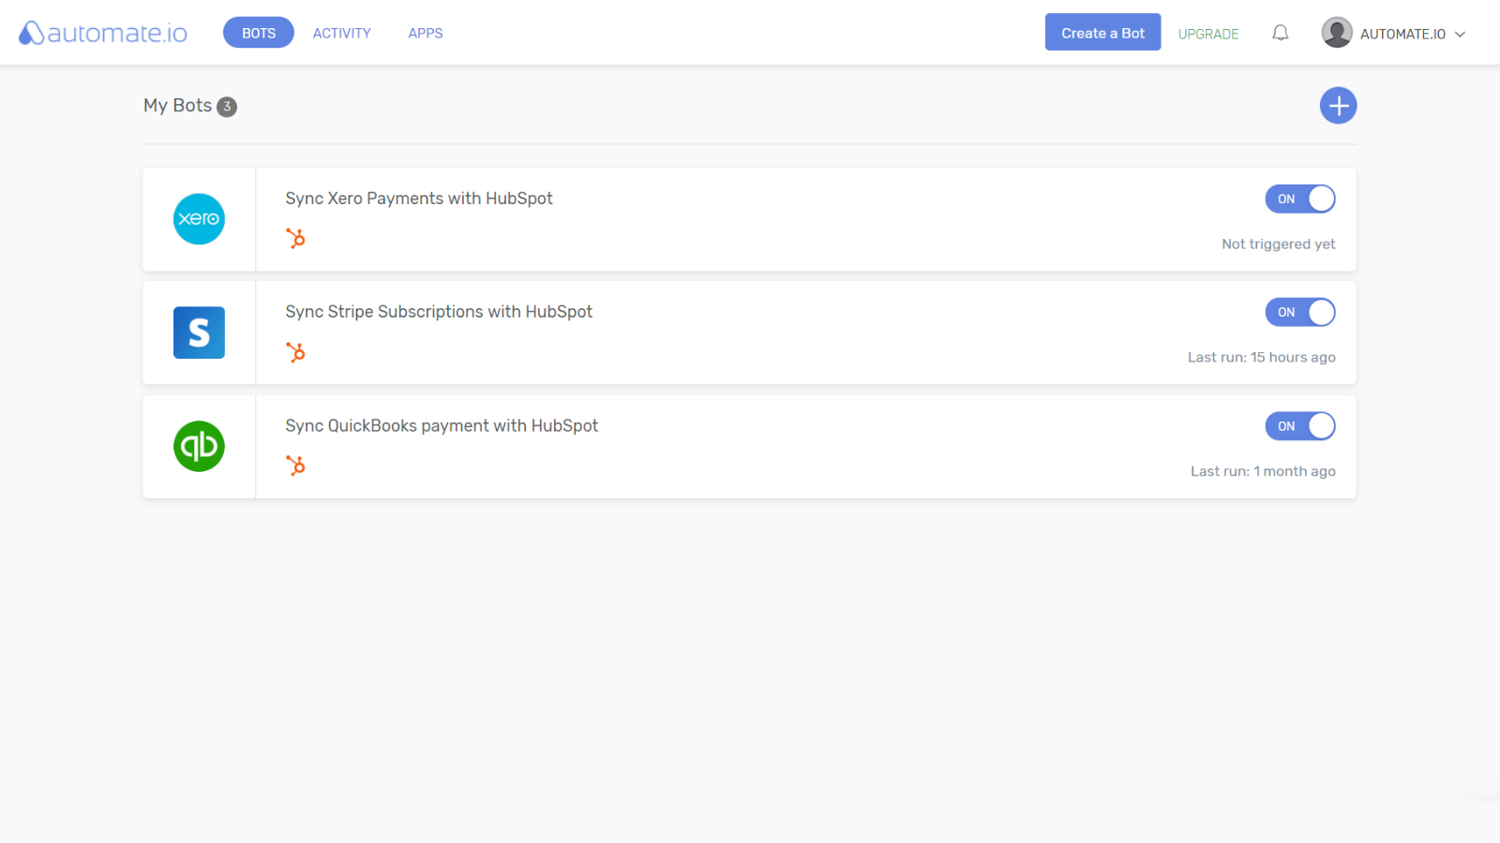
Task: Click the Create a Bot button
Action: click(1102, 33)
